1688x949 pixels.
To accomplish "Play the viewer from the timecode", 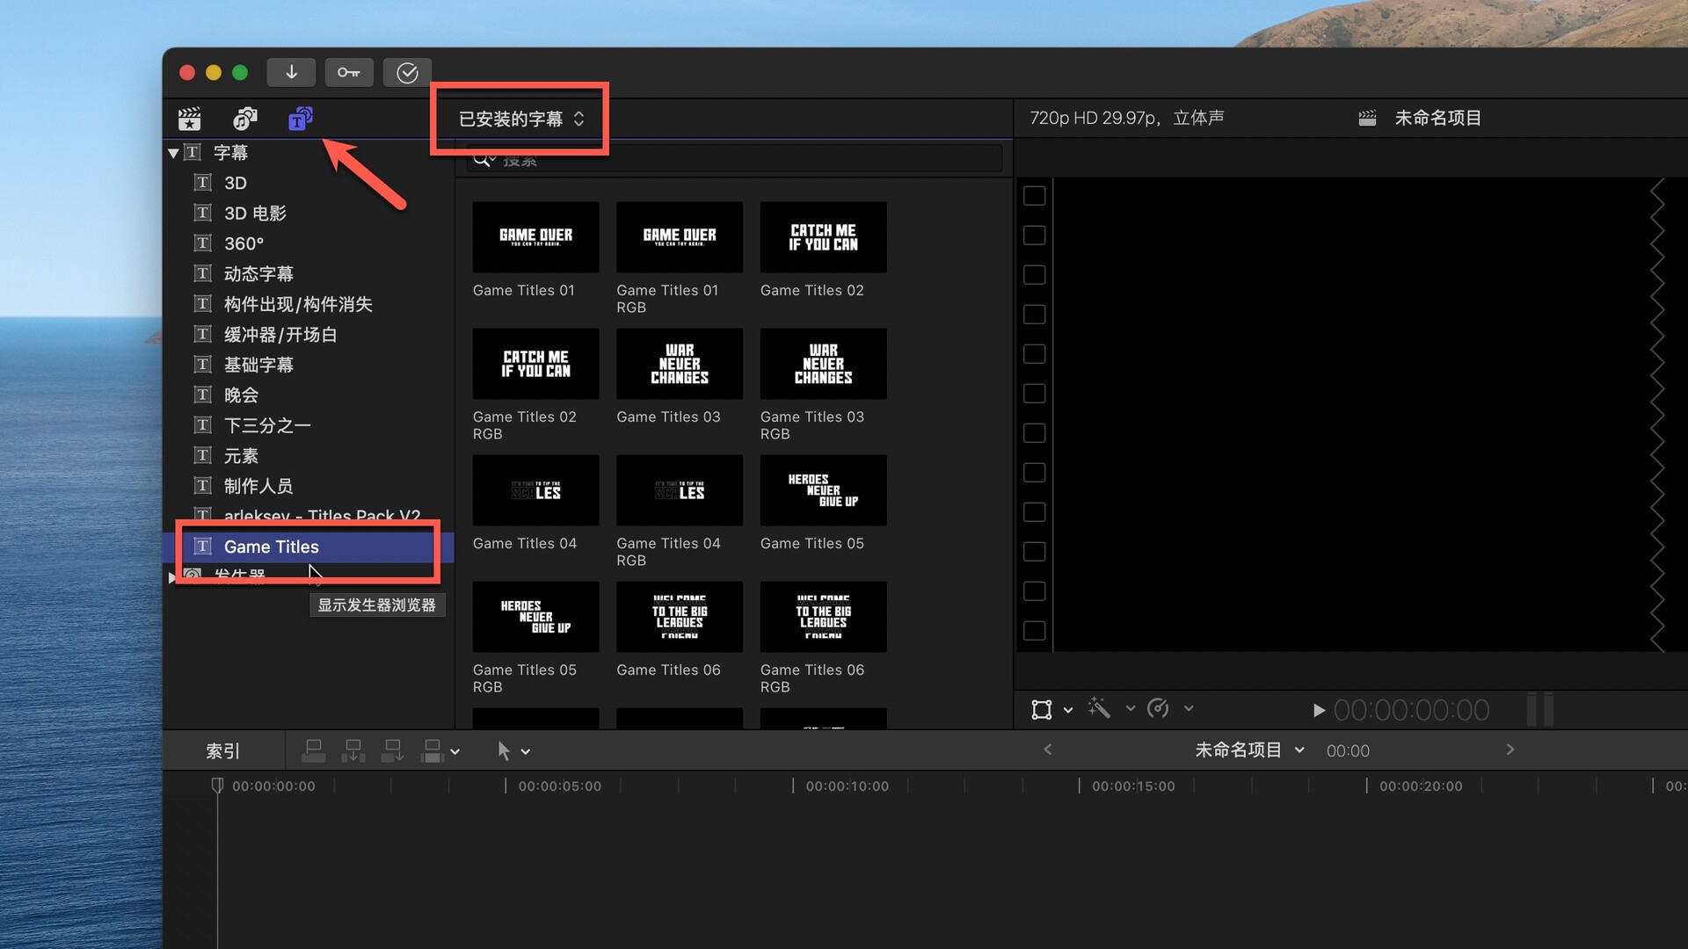I will tap(1319, 710).
